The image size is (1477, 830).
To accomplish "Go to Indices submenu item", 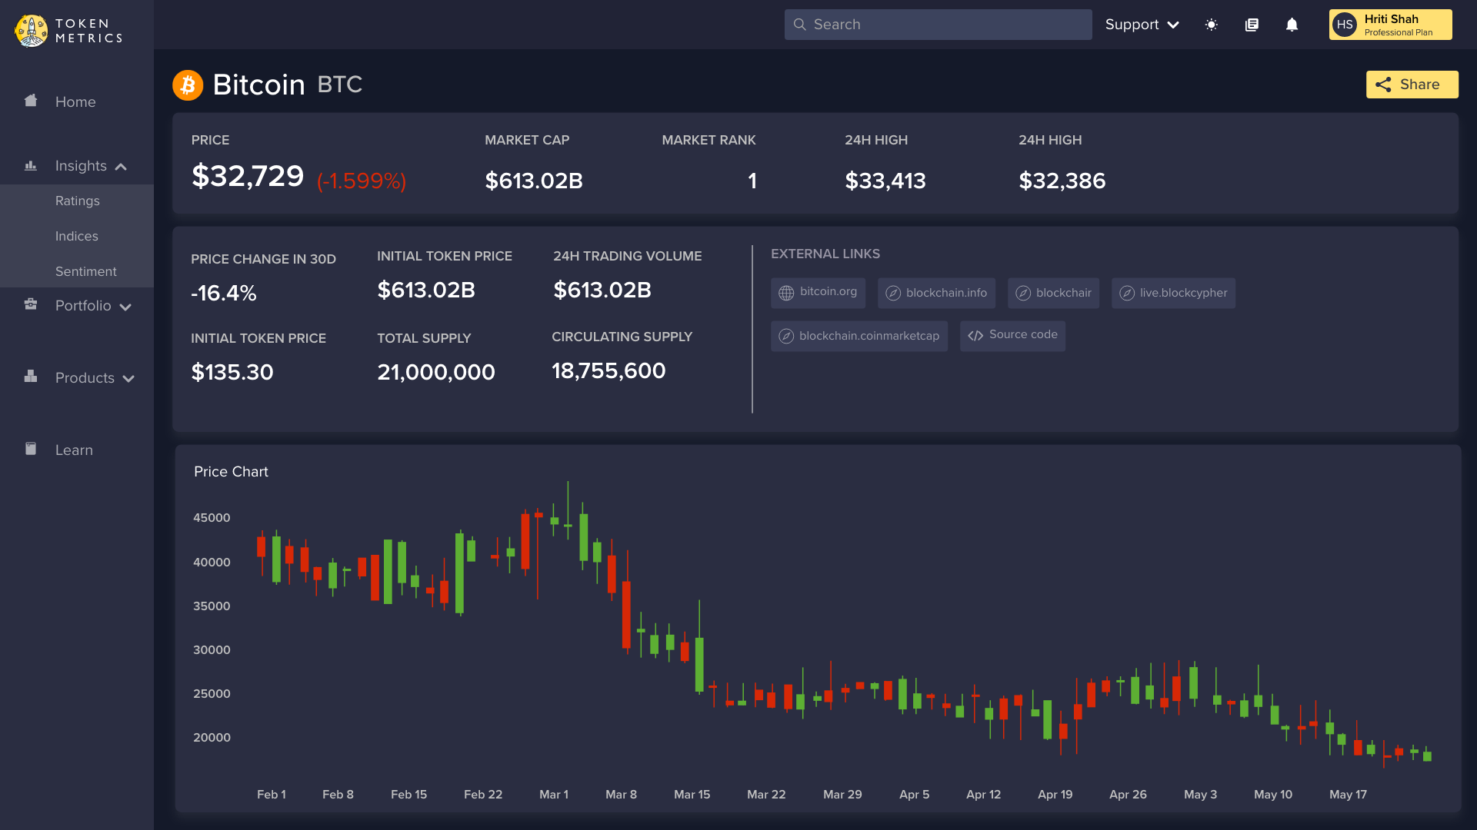I will click(76, 236).
